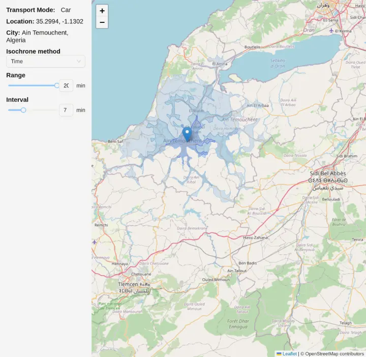The height and width of the screenshot is (357, 366).
Task: Open the Isochrone method dropdown
Action: [x=45, y=62]
